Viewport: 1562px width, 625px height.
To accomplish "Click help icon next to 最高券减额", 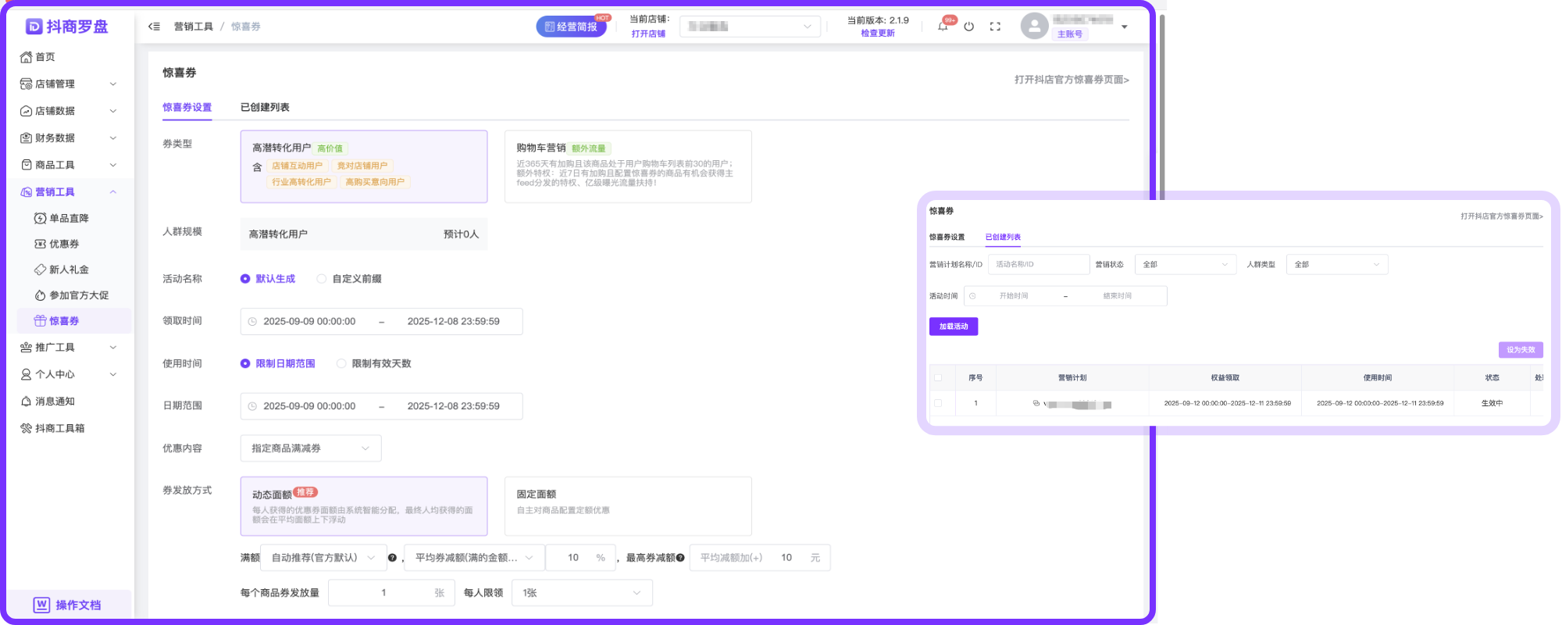I will 680,558.
